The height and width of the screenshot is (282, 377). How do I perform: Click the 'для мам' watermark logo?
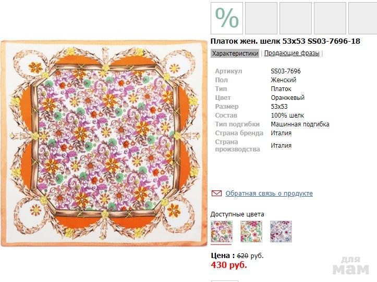tap(350, 266)
